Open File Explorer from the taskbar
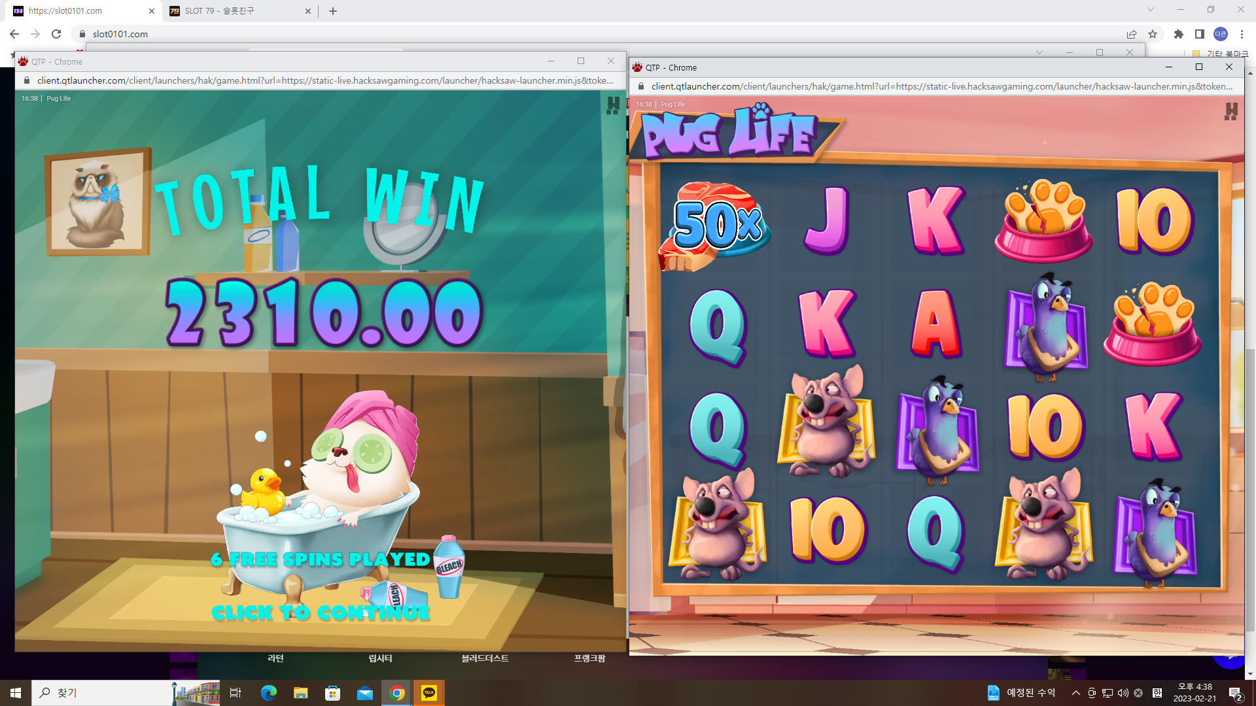The width and height of the screenshot is (1256, 706). [300, 693]
